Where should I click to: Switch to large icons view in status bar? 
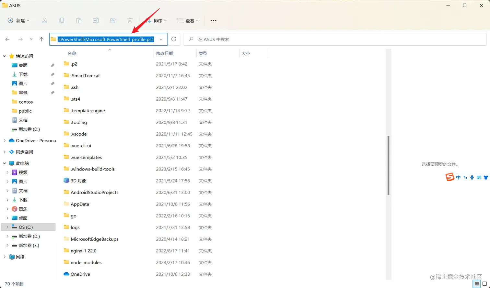484,284
